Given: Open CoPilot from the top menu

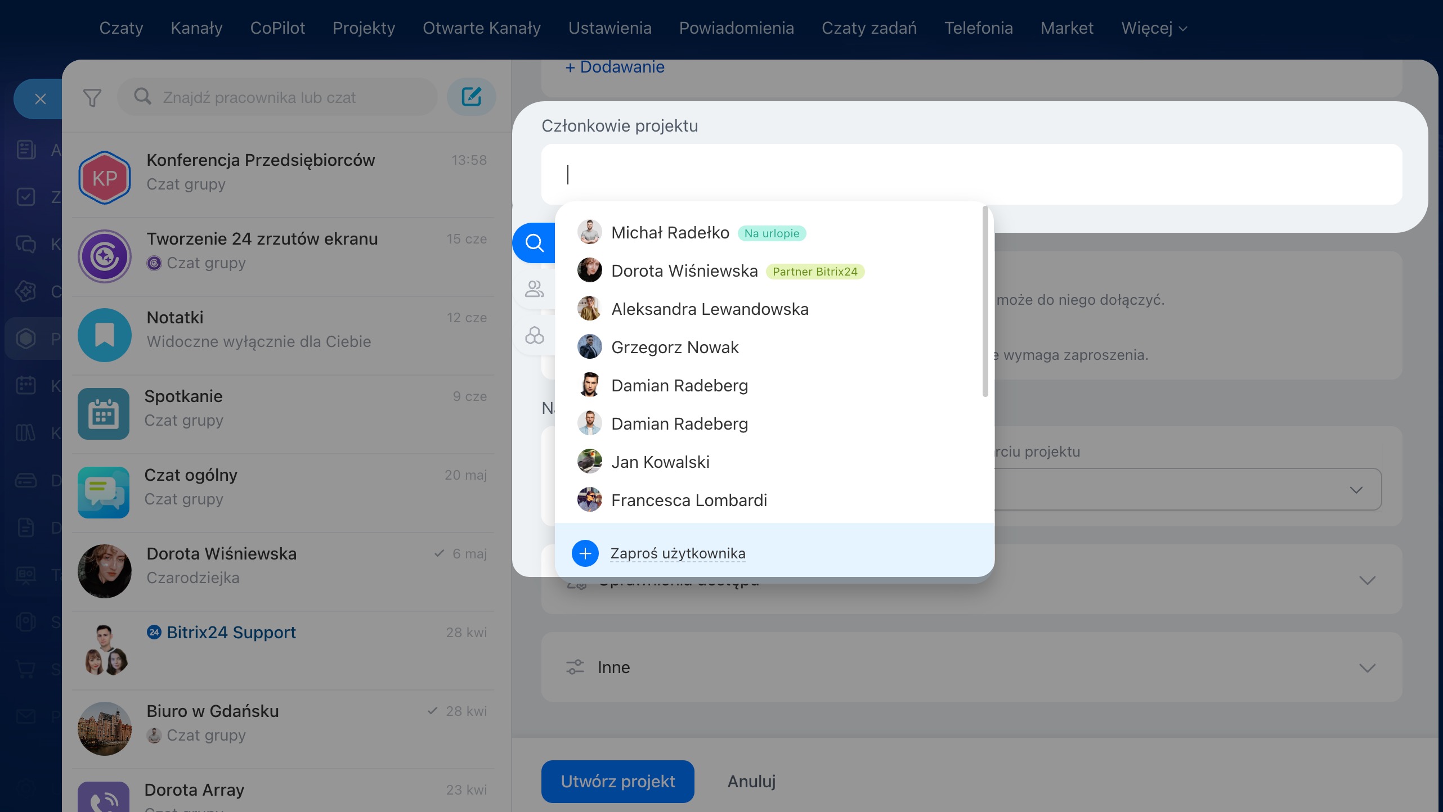Looking at the screenshot, I should click(277, 28).
